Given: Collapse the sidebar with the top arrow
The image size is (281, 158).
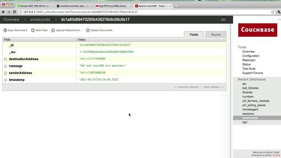Looking at the screenshot, I should pos(279,19).
